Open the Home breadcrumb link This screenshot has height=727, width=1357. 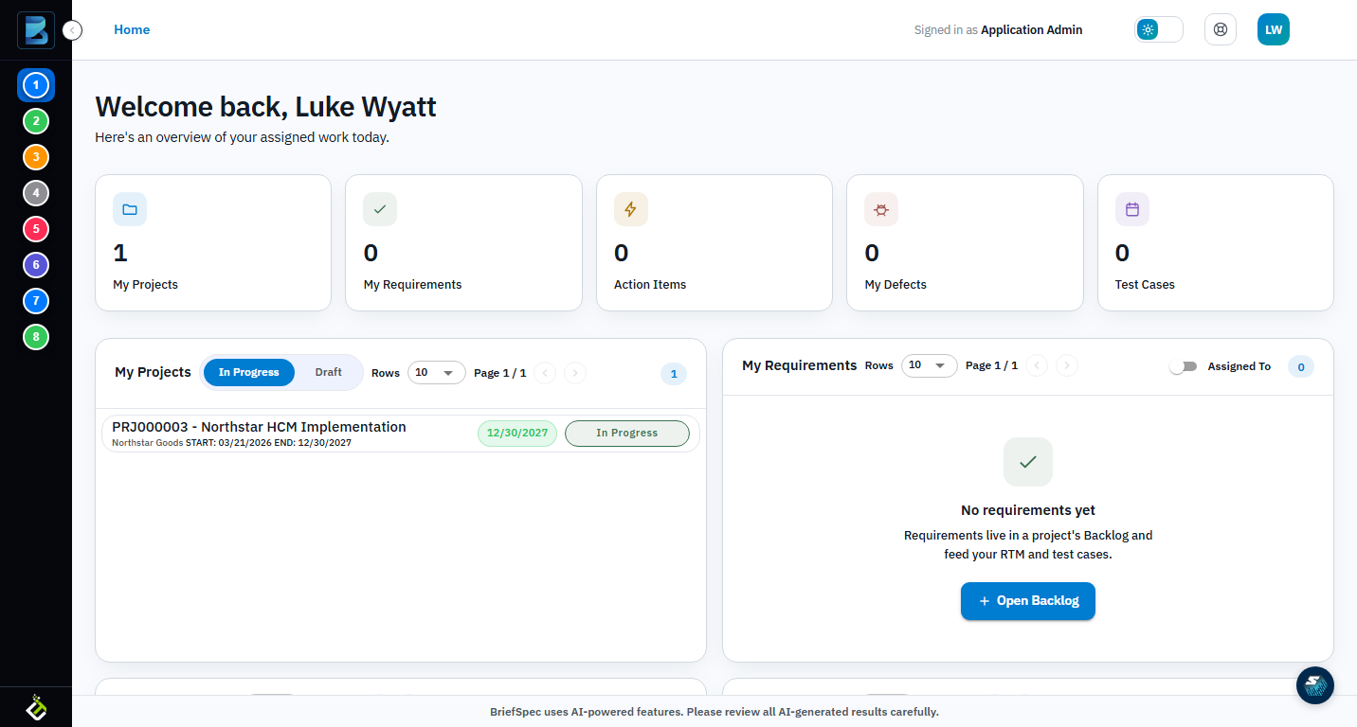pyautogui.click(x=132, y=29)
